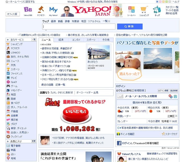Screen dimensions: 185x162
Task: Expand the date 2014年3月31日 calendar arrow
Action: point(134,102)
